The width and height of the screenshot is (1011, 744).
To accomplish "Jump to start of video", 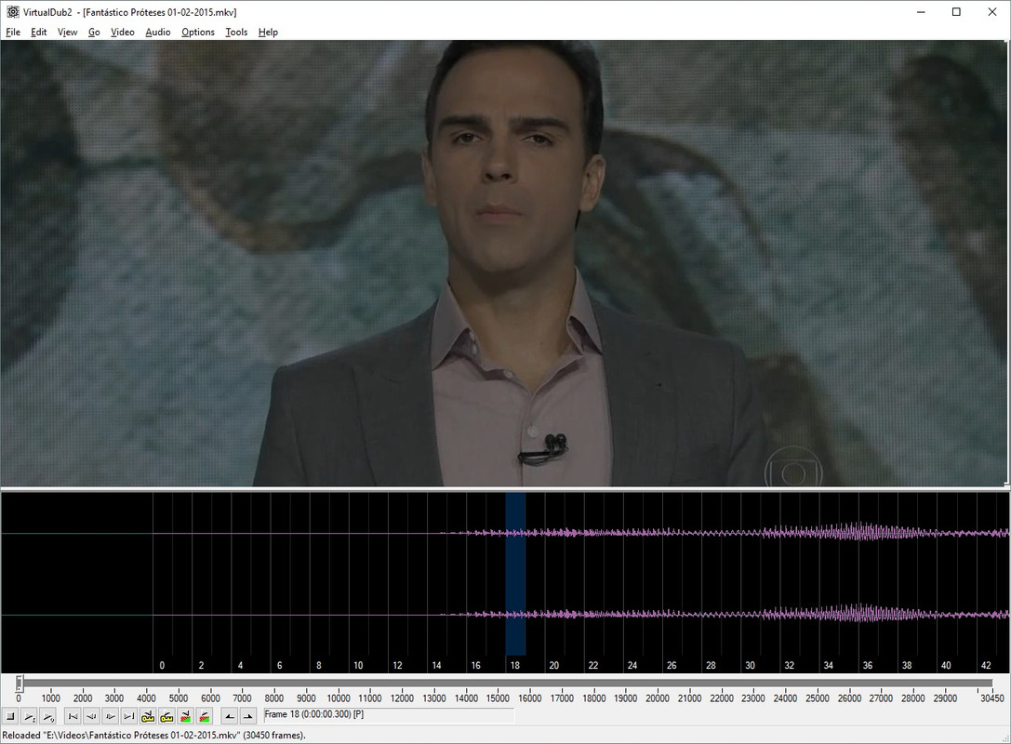I will pyautogui.click(x=73, y=716).
